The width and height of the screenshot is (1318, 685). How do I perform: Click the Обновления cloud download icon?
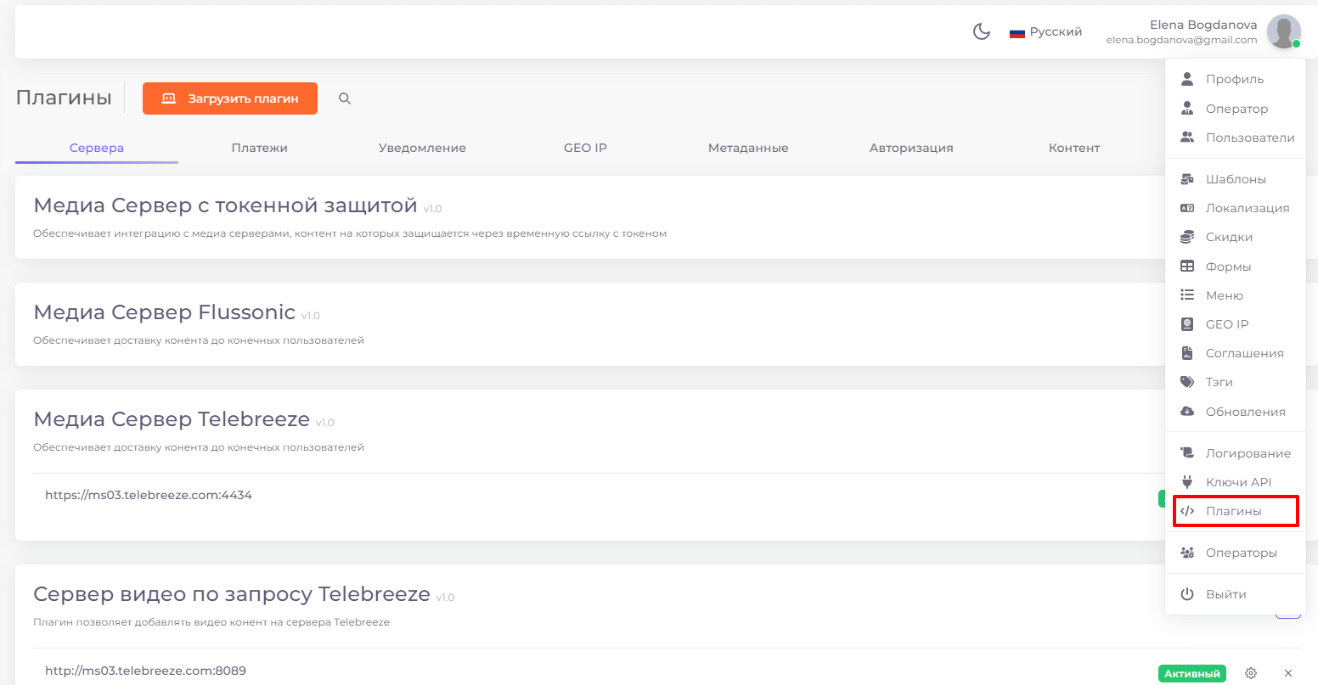(x=1187, y=412)
